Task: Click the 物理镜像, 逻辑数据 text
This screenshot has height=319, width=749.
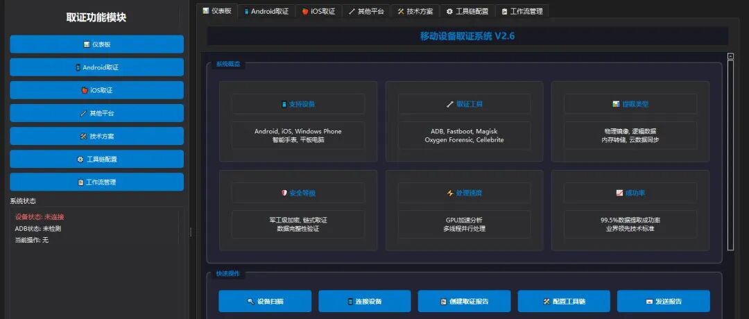Action: pyautogui.click(x=630, y=131)
